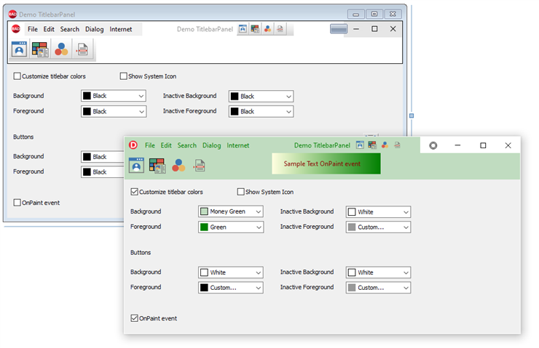Open File menu in back window
This screenshot has height=348, width=539.
click(33, 29)
